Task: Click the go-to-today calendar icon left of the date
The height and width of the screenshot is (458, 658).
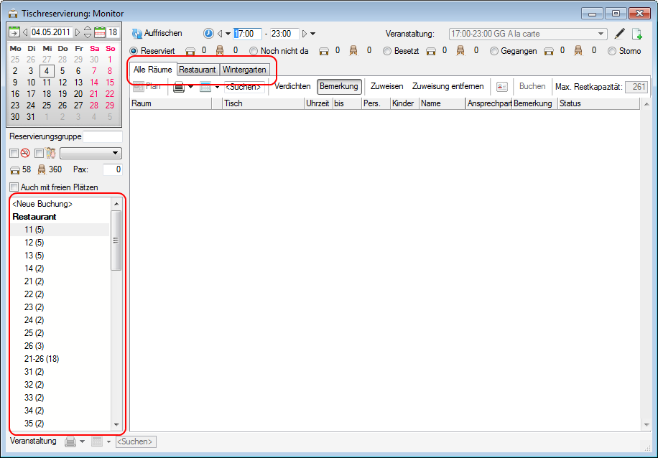Action: 14,32
